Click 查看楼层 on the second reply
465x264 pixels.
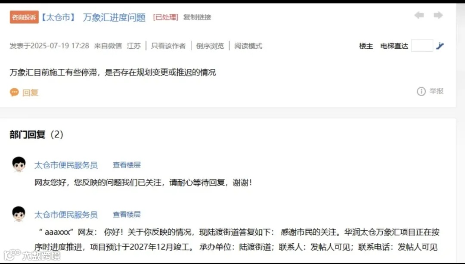[x=127, y=214]
